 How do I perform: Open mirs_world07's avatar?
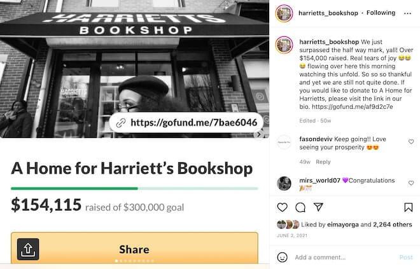pyautogui.click(x=284, y=184)
